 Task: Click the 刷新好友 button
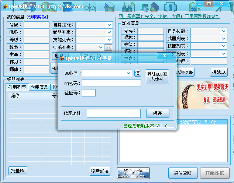tap(100, 171)
